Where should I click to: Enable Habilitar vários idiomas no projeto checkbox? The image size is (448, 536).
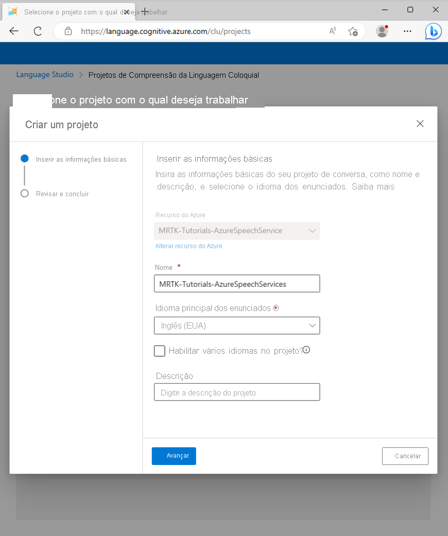[x=159, y=351]
